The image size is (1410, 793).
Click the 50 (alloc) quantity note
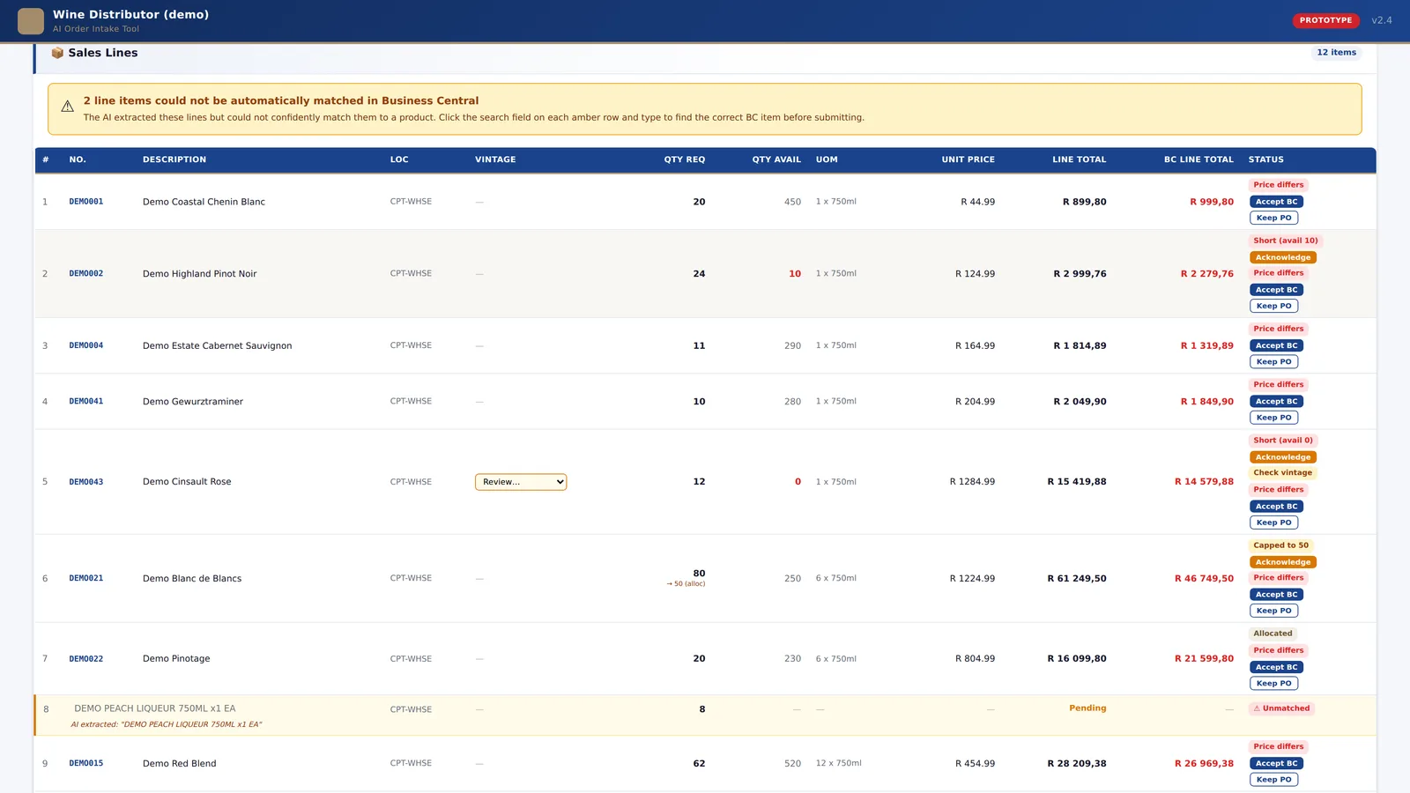click(686, 584)
